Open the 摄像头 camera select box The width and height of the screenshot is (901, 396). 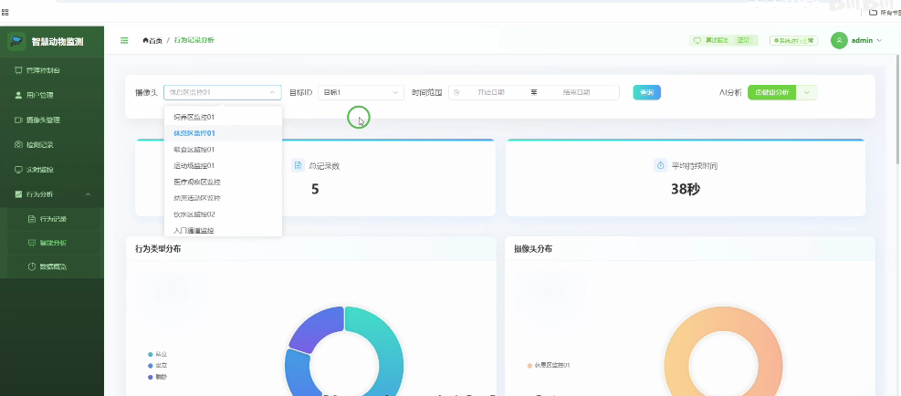(223, 92)
